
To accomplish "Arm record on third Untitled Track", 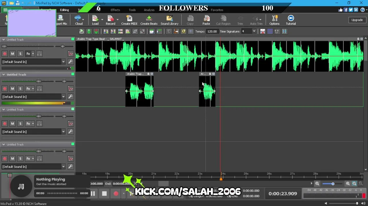I will (5, 124).
